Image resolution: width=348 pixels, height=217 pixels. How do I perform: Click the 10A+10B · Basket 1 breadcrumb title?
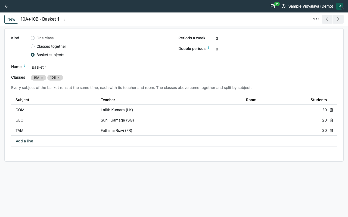click(x=40, y=19)
